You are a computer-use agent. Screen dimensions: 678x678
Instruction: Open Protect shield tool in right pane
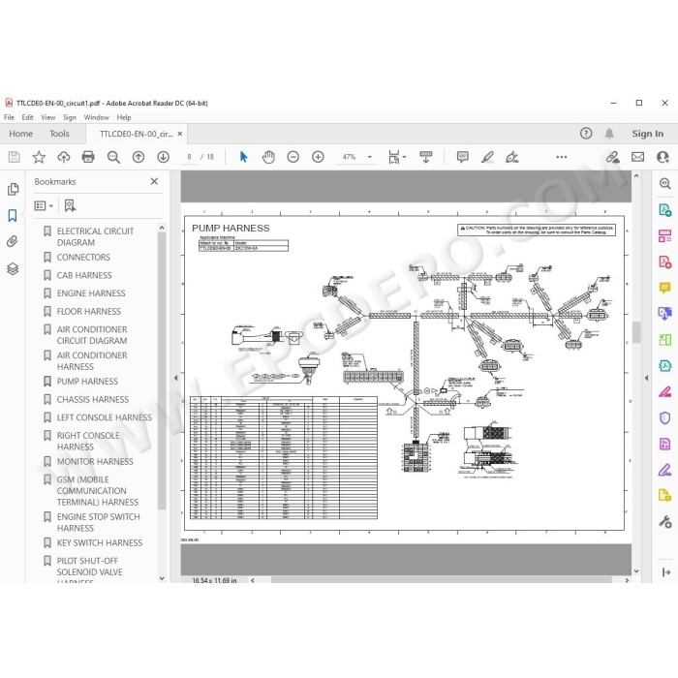click(x=665, y=417)
